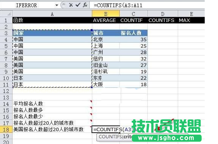Click cell A1 containing 函数
218x144 pixels.
(x=52, y=20)
